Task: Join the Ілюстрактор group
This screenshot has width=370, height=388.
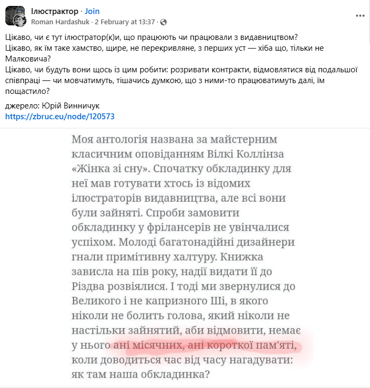Action: pos(92,11)
